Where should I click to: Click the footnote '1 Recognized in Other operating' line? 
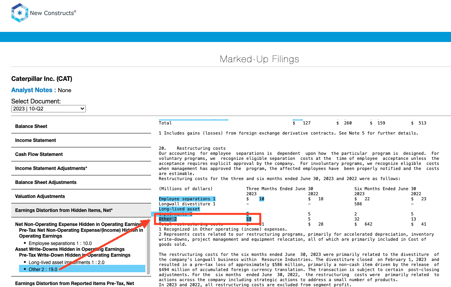click(223, 229)
